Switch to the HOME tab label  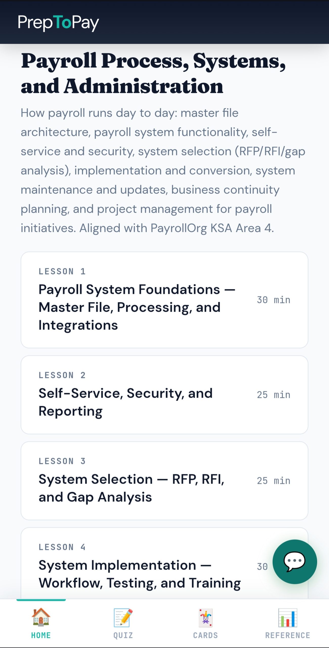tap(41, 635)
